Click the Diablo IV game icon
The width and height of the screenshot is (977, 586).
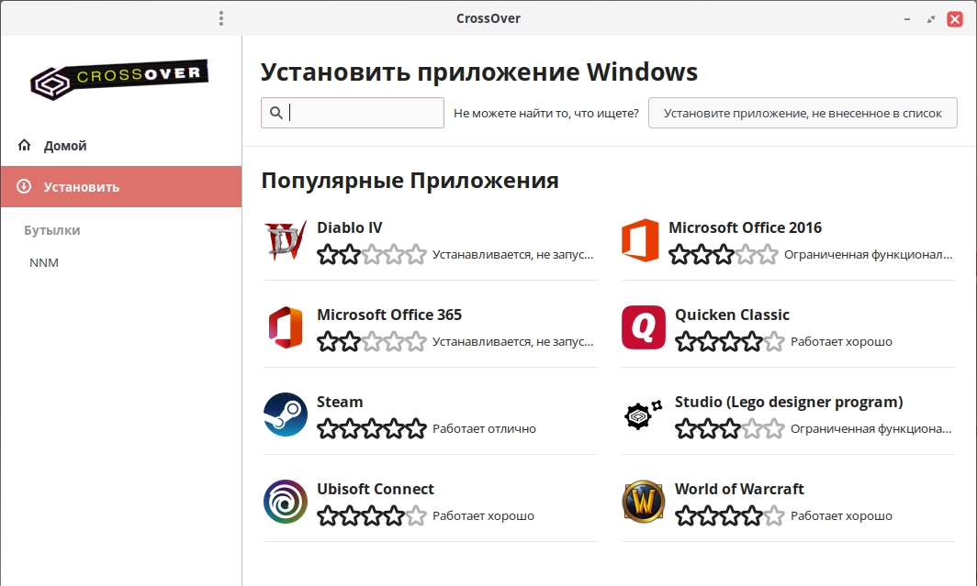pos(285,241)
